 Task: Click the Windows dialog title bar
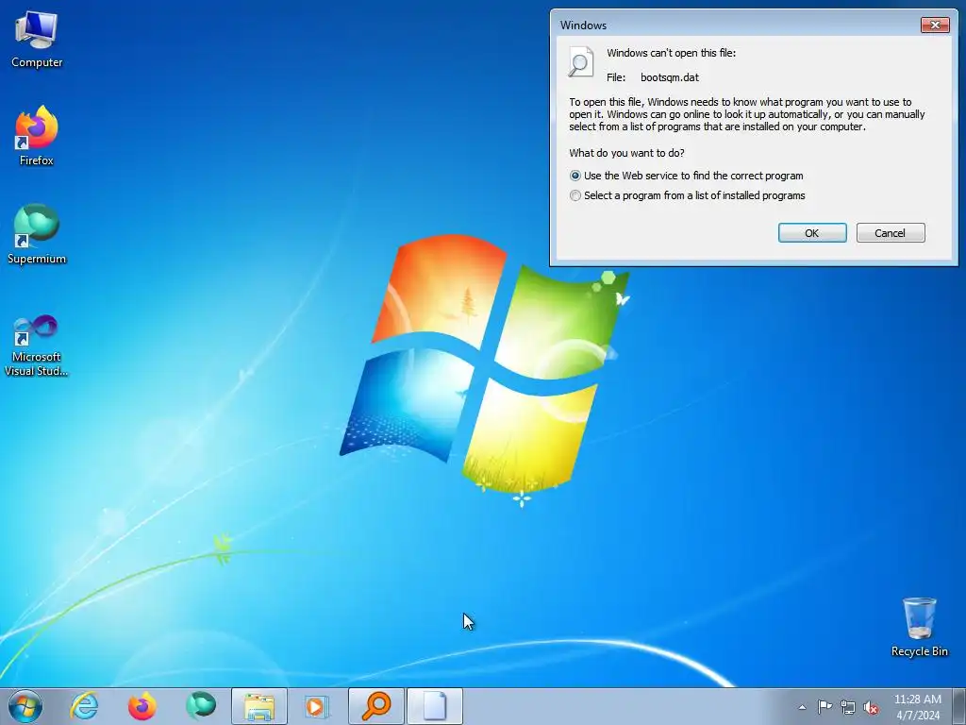[736, 25]
